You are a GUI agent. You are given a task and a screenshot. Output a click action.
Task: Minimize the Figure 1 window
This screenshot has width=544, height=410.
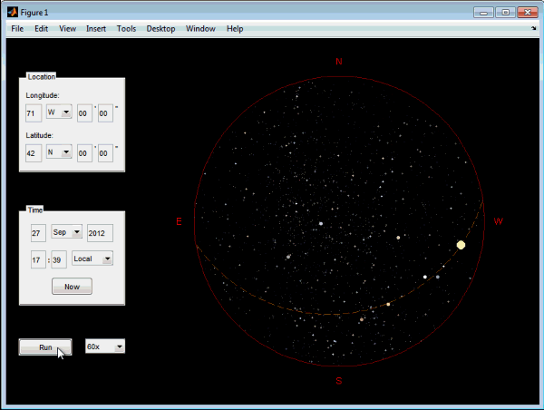[485, 12]
